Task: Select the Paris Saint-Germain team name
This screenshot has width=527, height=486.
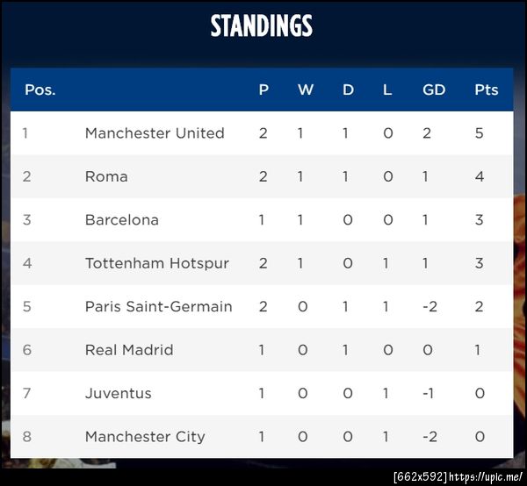Action: 159,306
